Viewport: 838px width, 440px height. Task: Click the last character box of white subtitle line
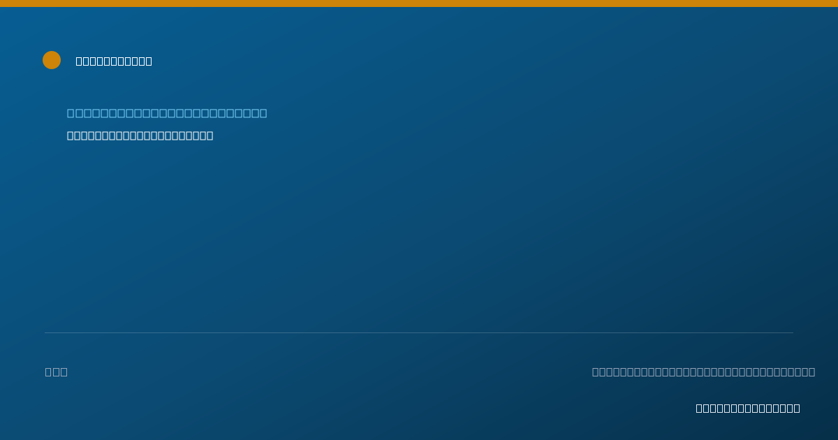(210, 135)
